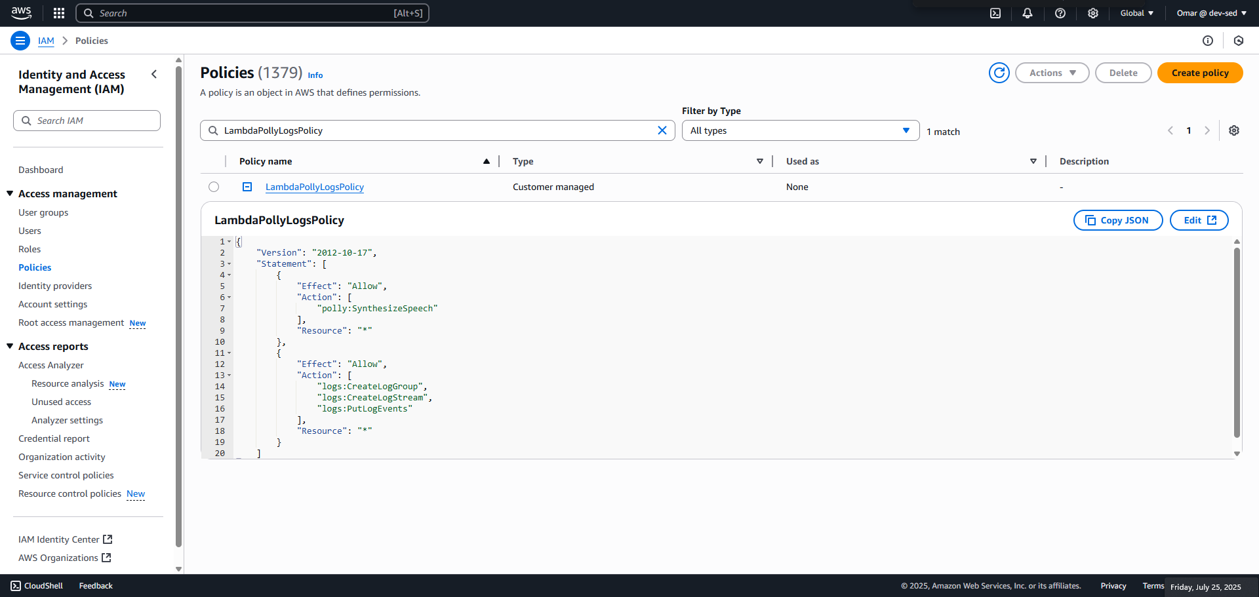Fold JSON block at line 11
1259x597 pixels.
tap(230, 353)
